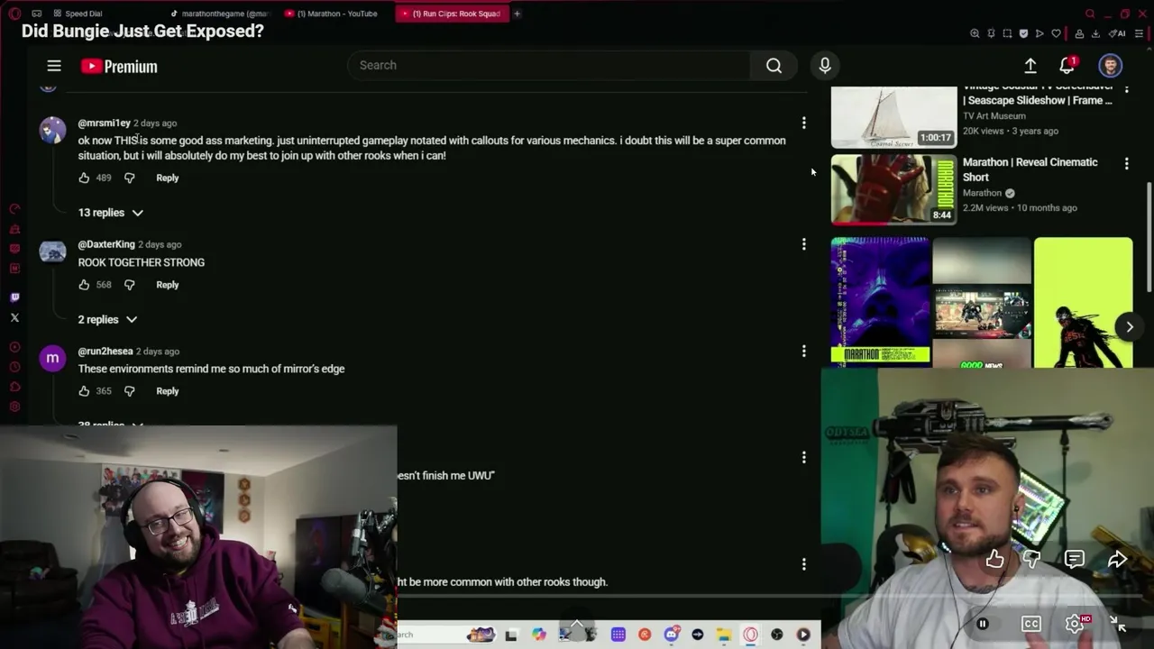
Task: Click the @mrsmi1ey profile avatar
Action: tap(52, 130)
